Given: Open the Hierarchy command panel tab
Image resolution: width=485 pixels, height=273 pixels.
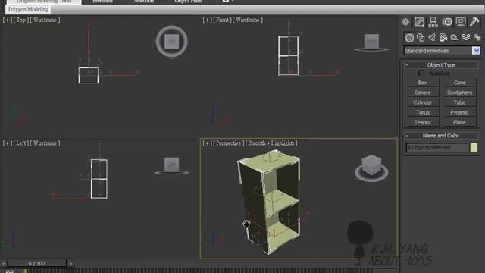Looking at the screenshot, I should pos(433,22).
